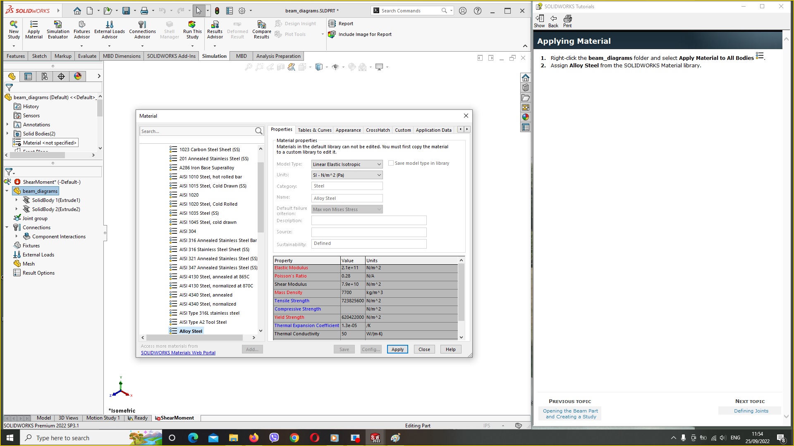
Task: Switch to Analysis Preparation ribbon tab
Action: pyautogui.click(x=278, y=56)
